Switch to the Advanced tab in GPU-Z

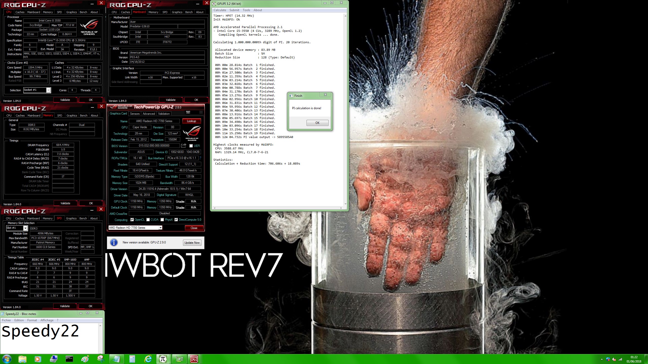coord(149,114)
